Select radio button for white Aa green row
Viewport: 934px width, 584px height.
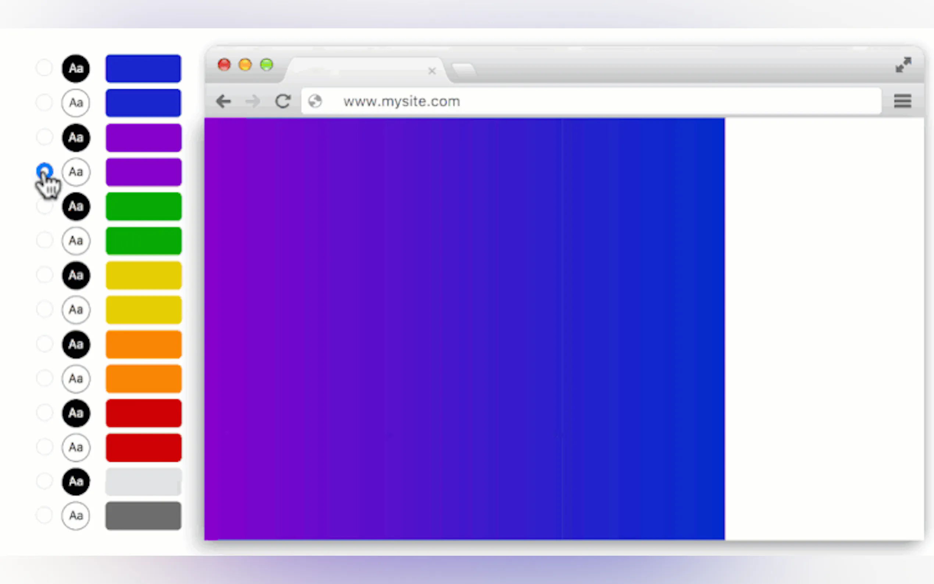click(x=44, y=240)
